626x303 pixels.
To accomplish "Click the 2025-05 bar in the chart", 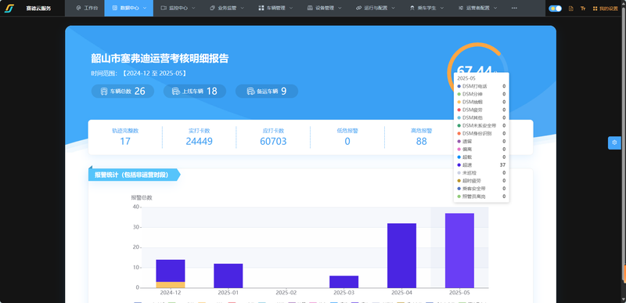I will pyautogui.click(x=459, y=251).
